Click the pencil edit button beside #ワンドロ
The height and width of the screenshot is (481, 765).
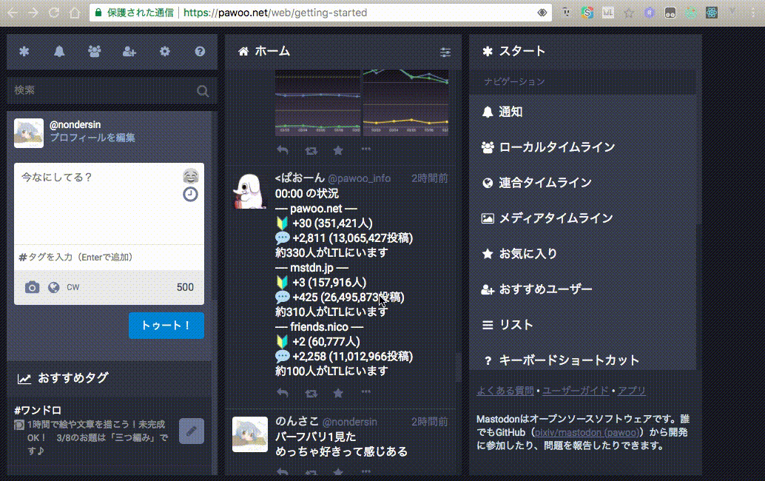coord(192,431)
